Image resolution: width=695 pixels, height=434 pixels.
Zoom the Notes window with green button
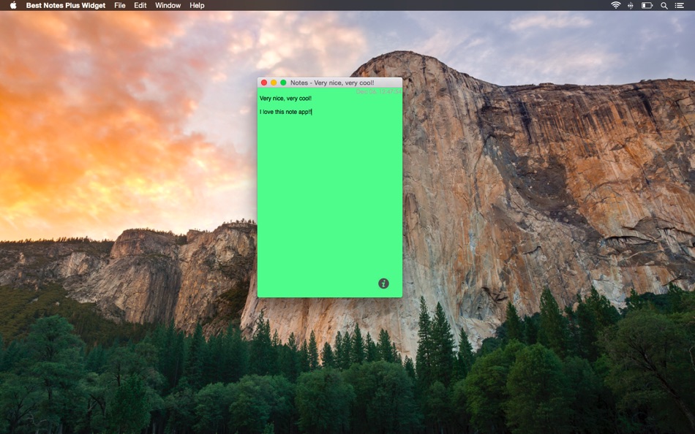coord(283,83)
